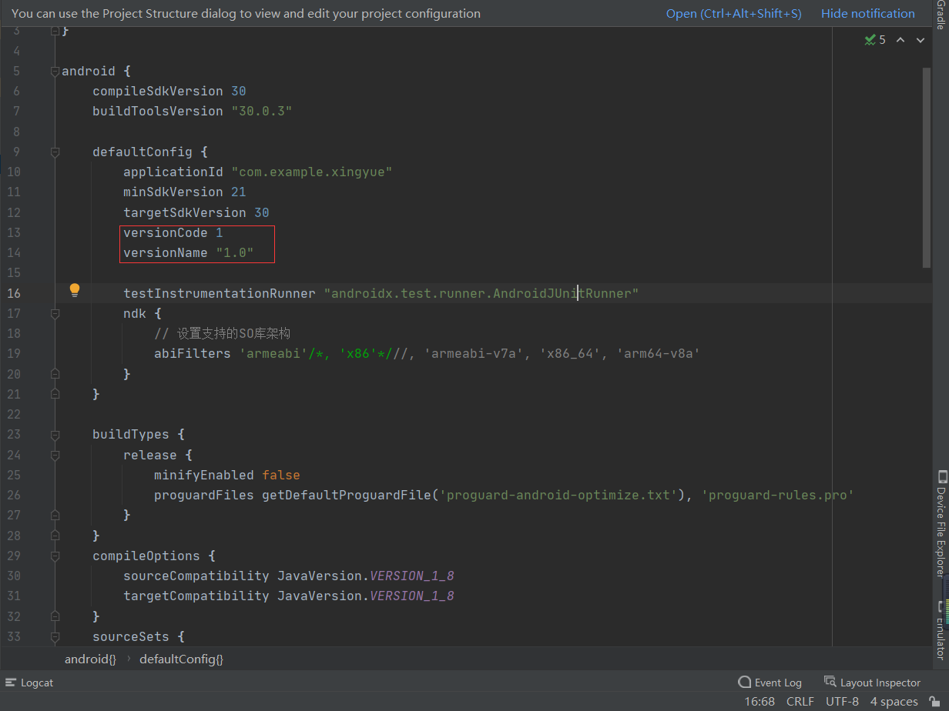Click on versionCode text
The image size is (949, 711).
click(166, 232)
